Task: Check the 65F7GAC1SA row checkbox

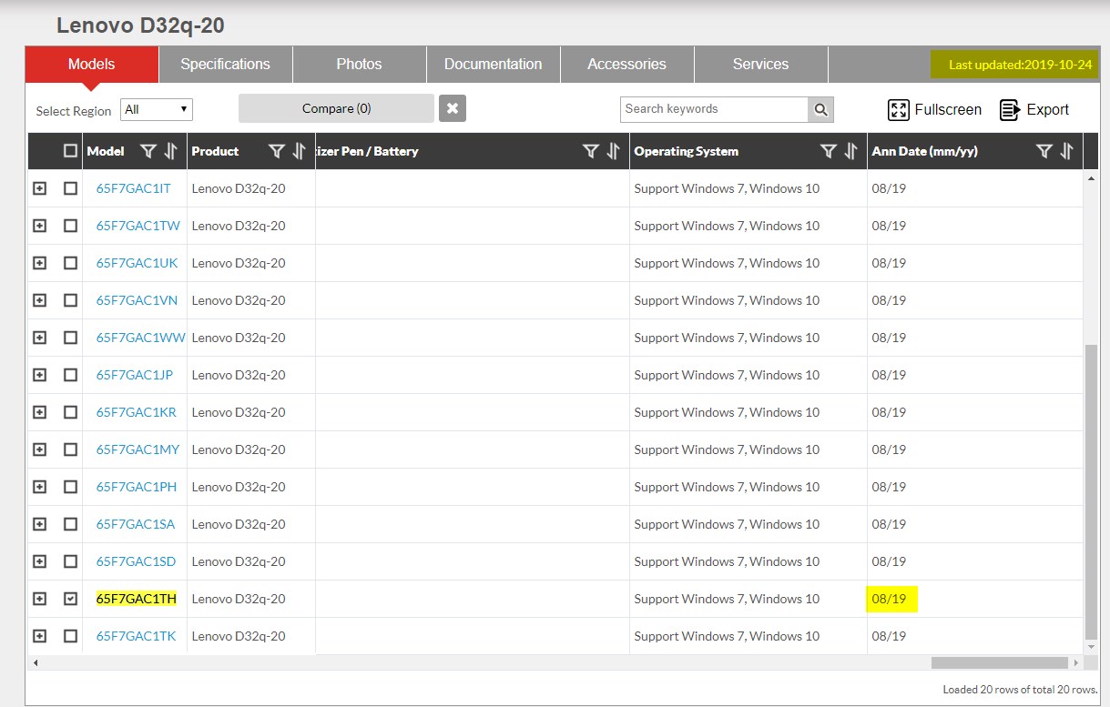Action: click(x=70, y=524)
